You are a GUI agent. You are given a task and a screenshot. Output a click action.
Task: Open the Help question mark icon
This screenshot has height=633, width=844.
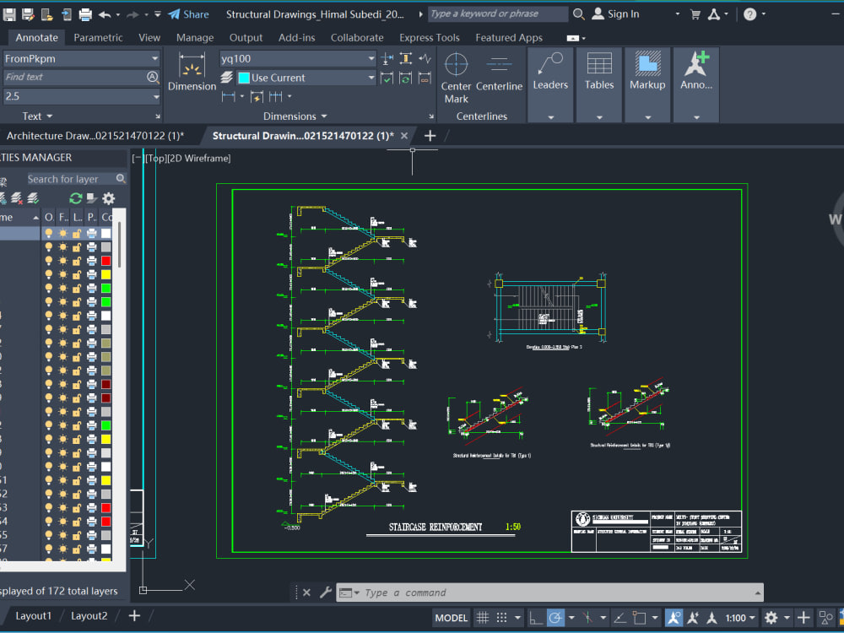[749, 14]
